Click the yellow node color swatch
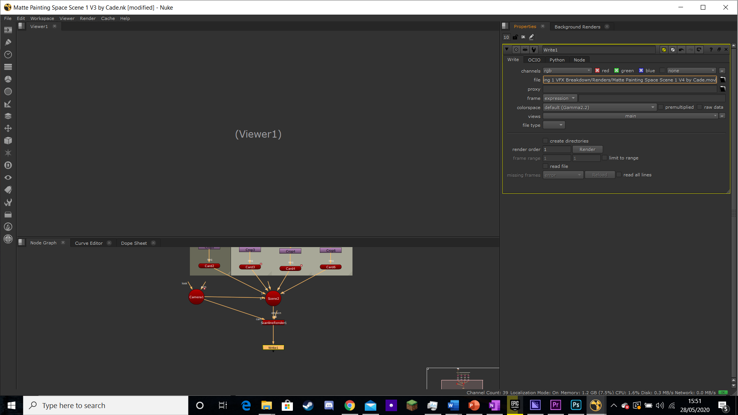Image resolution: width=738 pixels, height=415 pixels. point(664,50)
